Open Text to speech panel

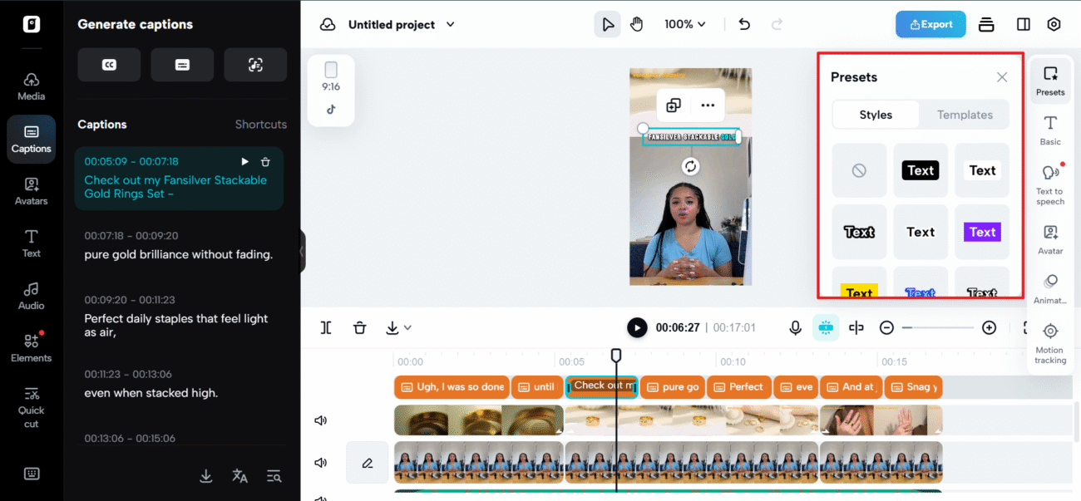tap(1049, 184)
